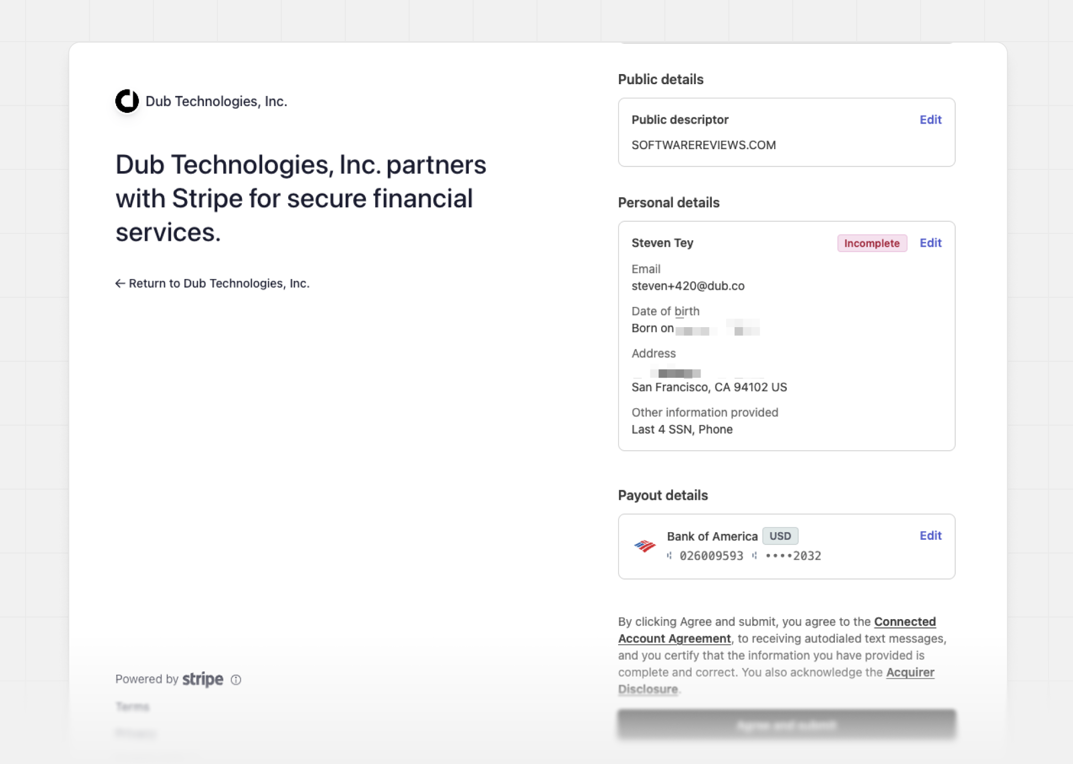The image size is (1073, 764).
Task: Click the Agree and submit button
Action: coord(786,725)
